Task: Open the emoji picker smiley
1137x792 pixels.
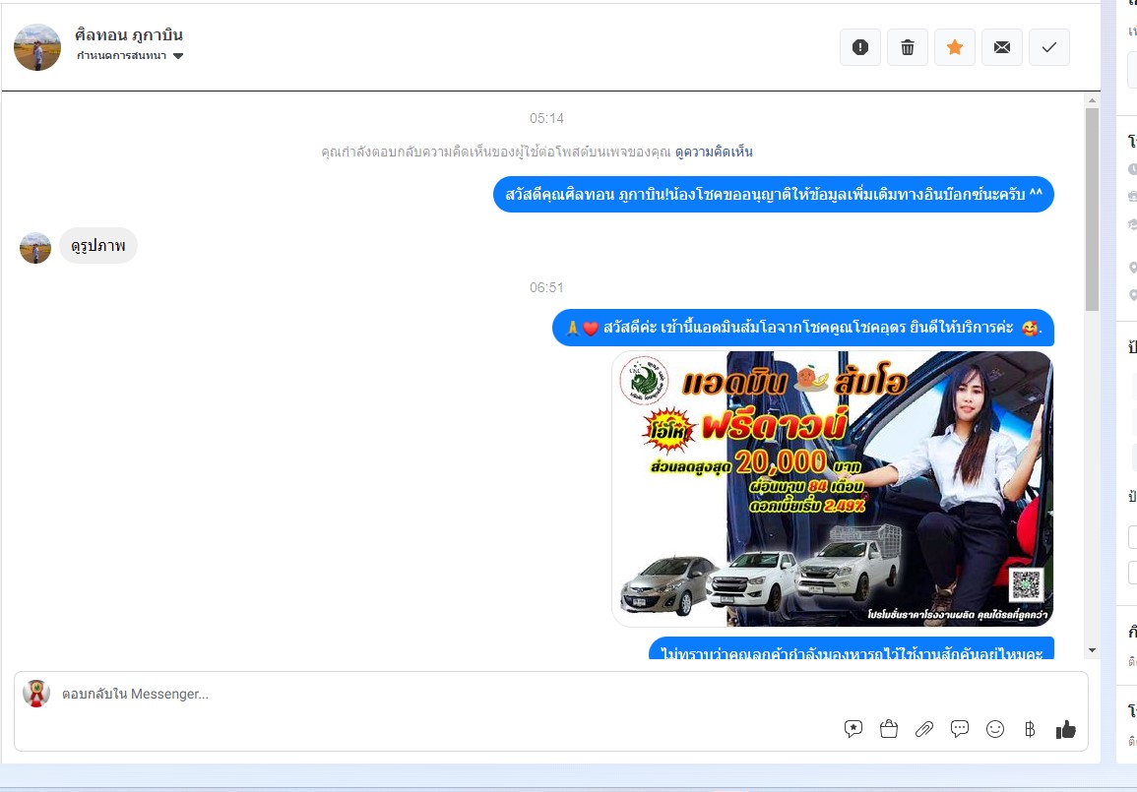Action: point(995,729)
